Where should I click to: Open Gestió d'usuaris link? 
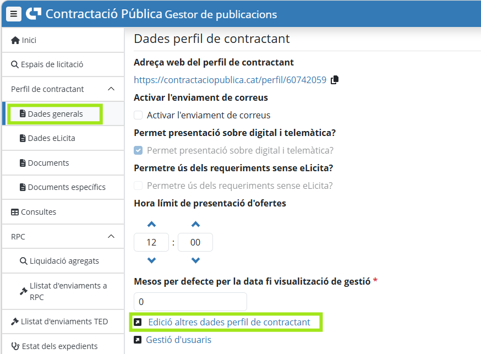(x=178, y=340)
